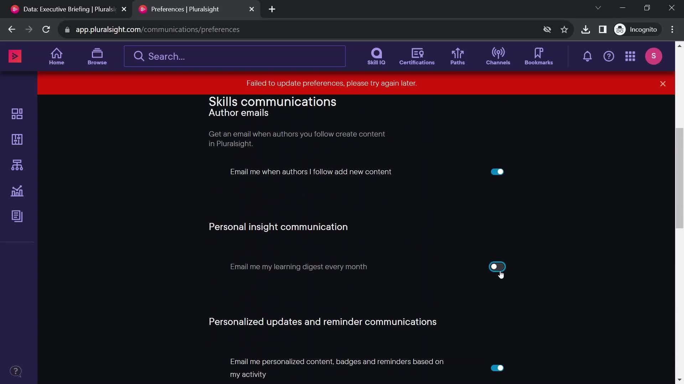
Task: Click the Personal insight communication heading
Action: click(278, 227)
